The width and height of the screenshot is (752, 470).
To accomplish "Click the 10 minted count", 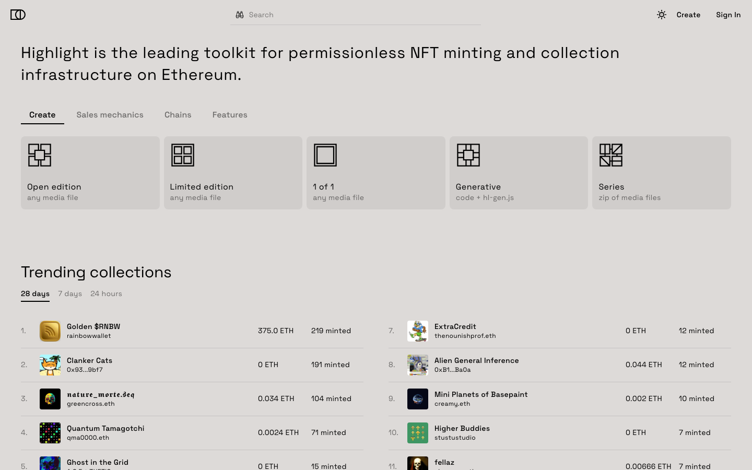I will click(697, 398).
